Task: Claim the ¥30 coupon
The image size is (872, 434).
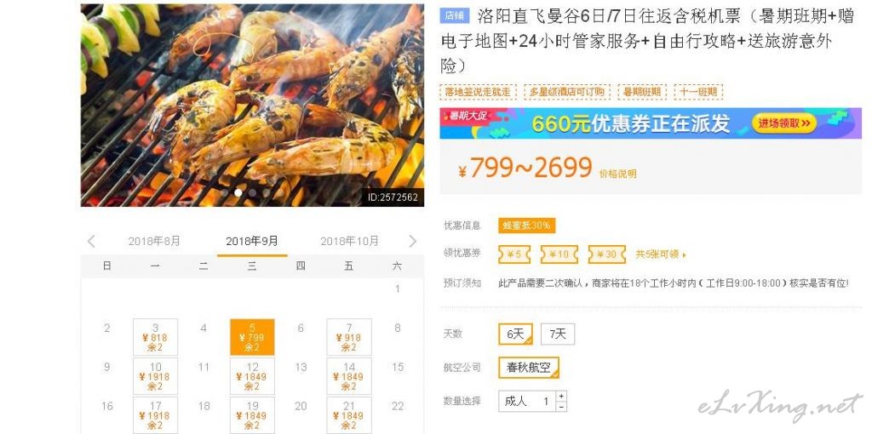Action: point(606,254)
